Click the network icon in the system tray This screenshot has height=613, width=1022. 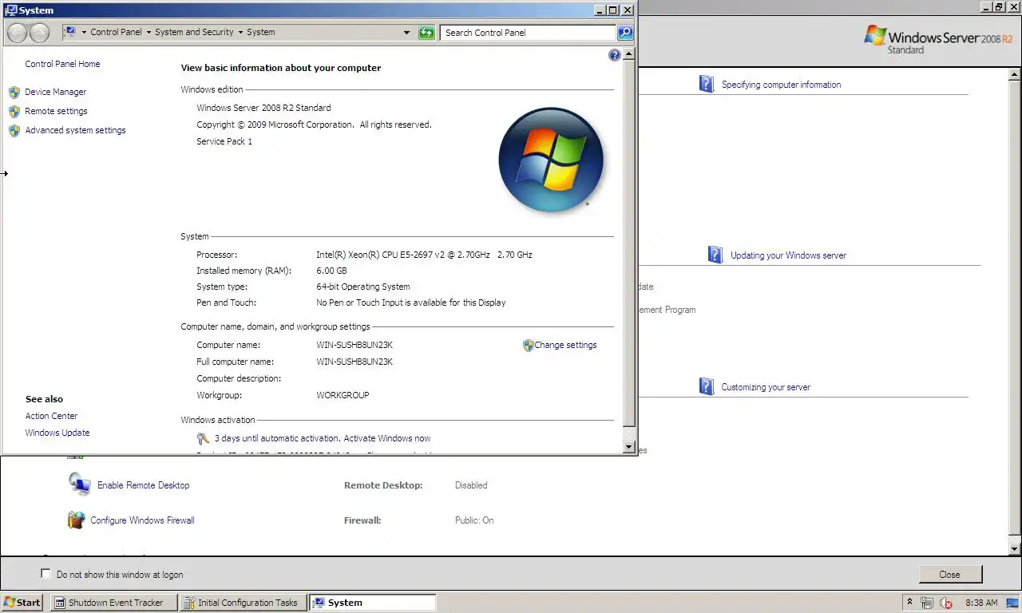[927, 603]
